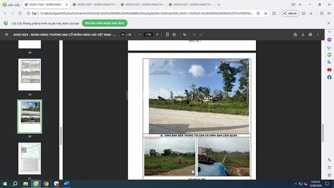Viewport: 334px width, 188px height.
Task: Go back to the previous page
Action: [5, 13]
